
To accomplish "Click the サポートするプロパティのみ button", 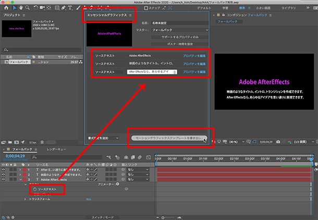I will tap(180, 37).
